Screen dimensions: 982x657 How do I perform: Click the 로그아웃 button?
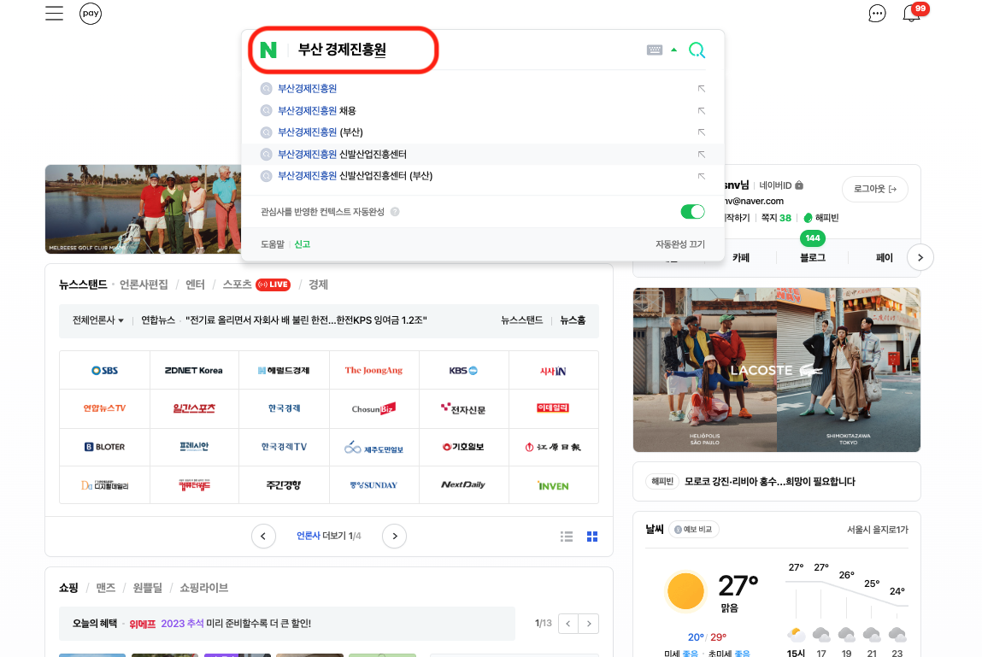(874, 189)
